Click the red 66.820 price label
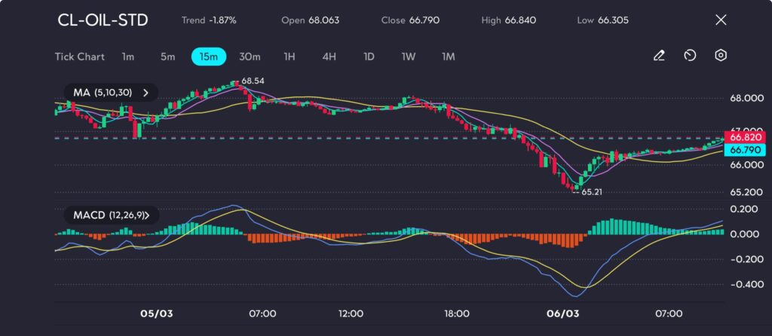 (746, 137)
